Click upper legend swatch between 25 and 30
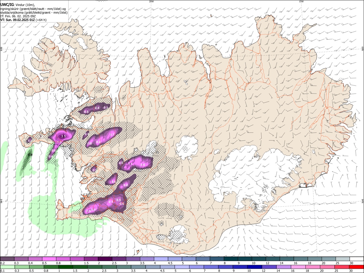This screenshot has width=364, height=273. pos(342,259)
